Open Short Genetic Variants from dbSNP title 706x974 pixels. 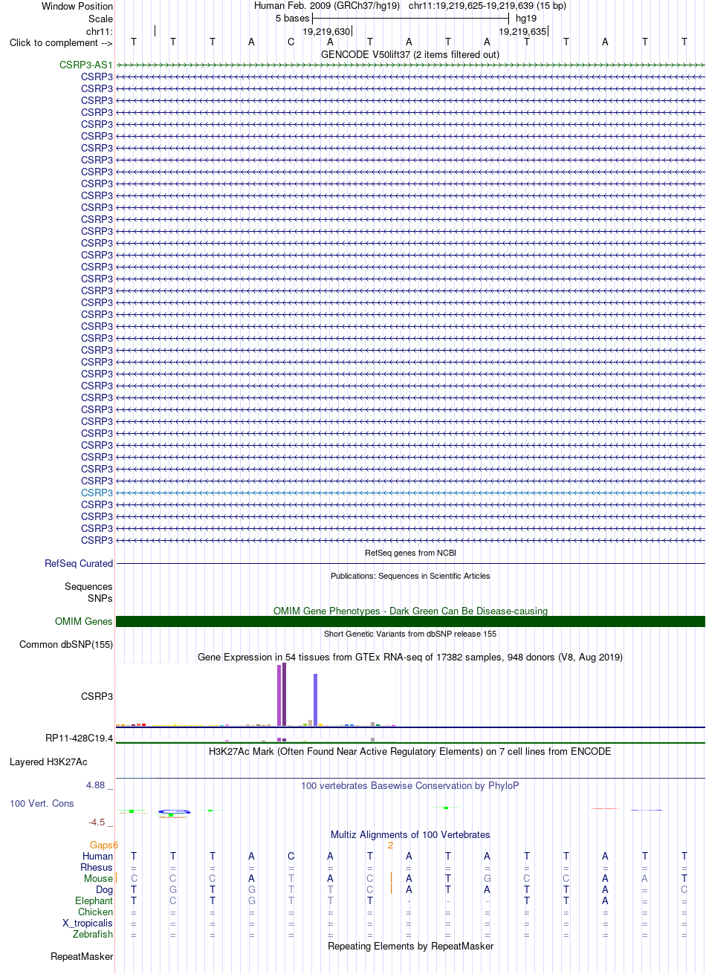coord(410,634)
